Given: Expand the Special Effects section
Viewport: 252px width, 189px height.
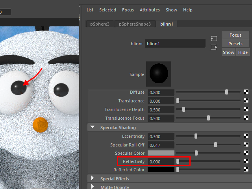Looking at the screenshot, I should [x=93, y=179].
